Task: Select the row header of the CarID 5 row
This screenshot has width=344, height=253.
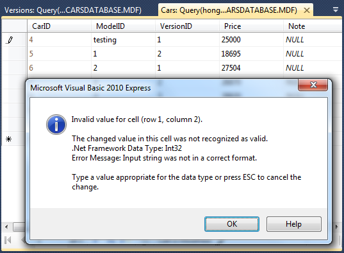Action: [x=14, y=54]
